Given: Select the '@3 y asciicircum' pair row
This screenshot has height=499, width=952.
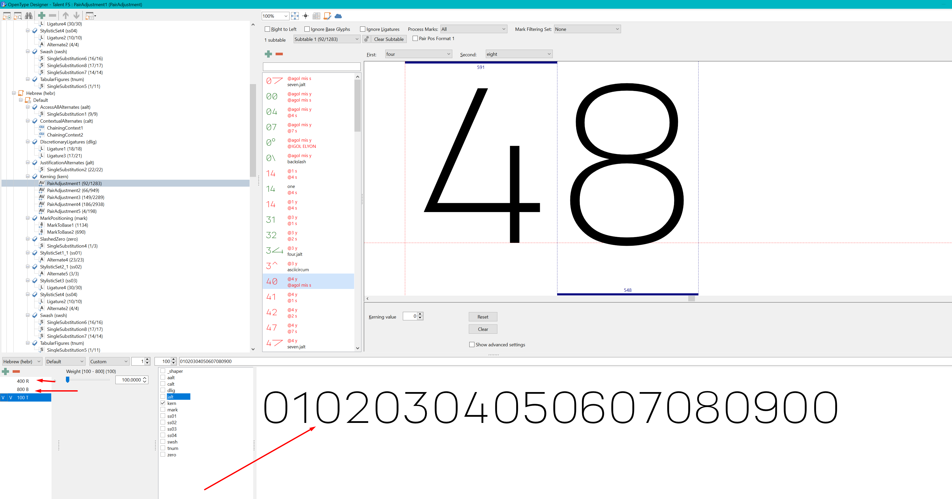Looking at the screenshot, I should click(308, 266).
